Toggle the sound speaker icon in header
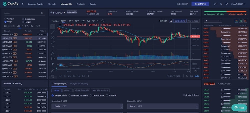Screen dimensions: 250x113 pos(215,4)
